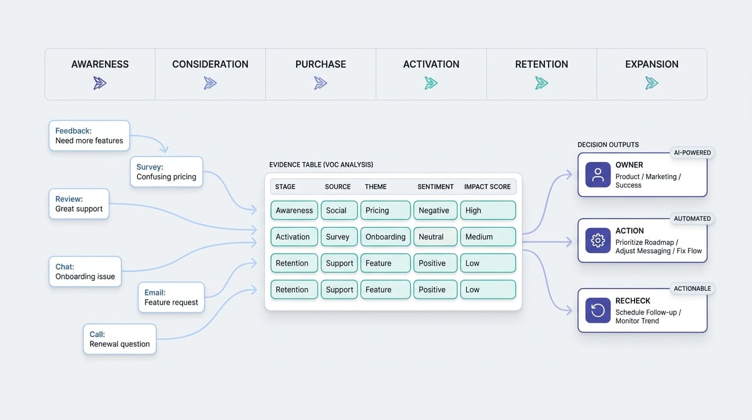Click the 'Onboarding' theme cell

point(385,237)
